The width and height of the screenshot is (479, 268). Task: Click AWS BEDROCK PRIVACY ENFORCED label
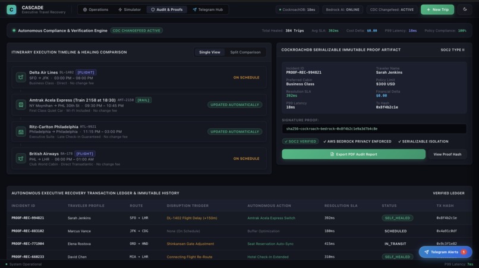357,141
